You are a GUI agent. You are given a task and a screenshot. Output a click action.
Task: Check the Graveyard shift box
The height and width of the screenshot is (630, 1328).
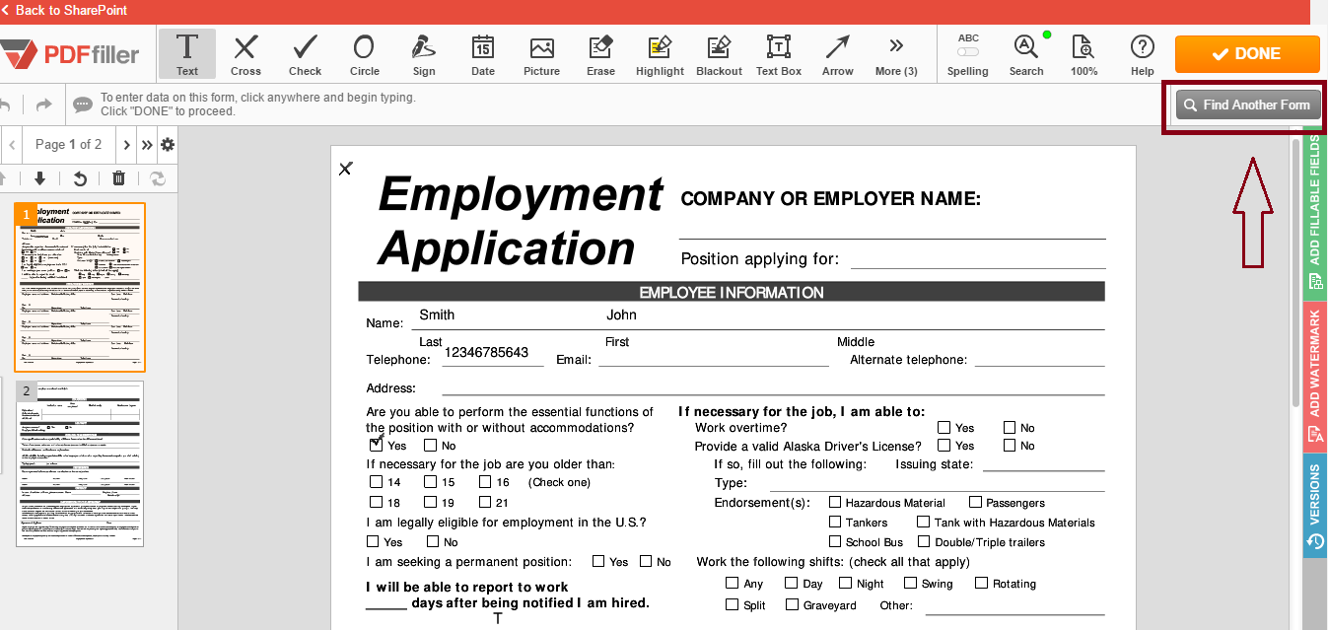[792, 604]
